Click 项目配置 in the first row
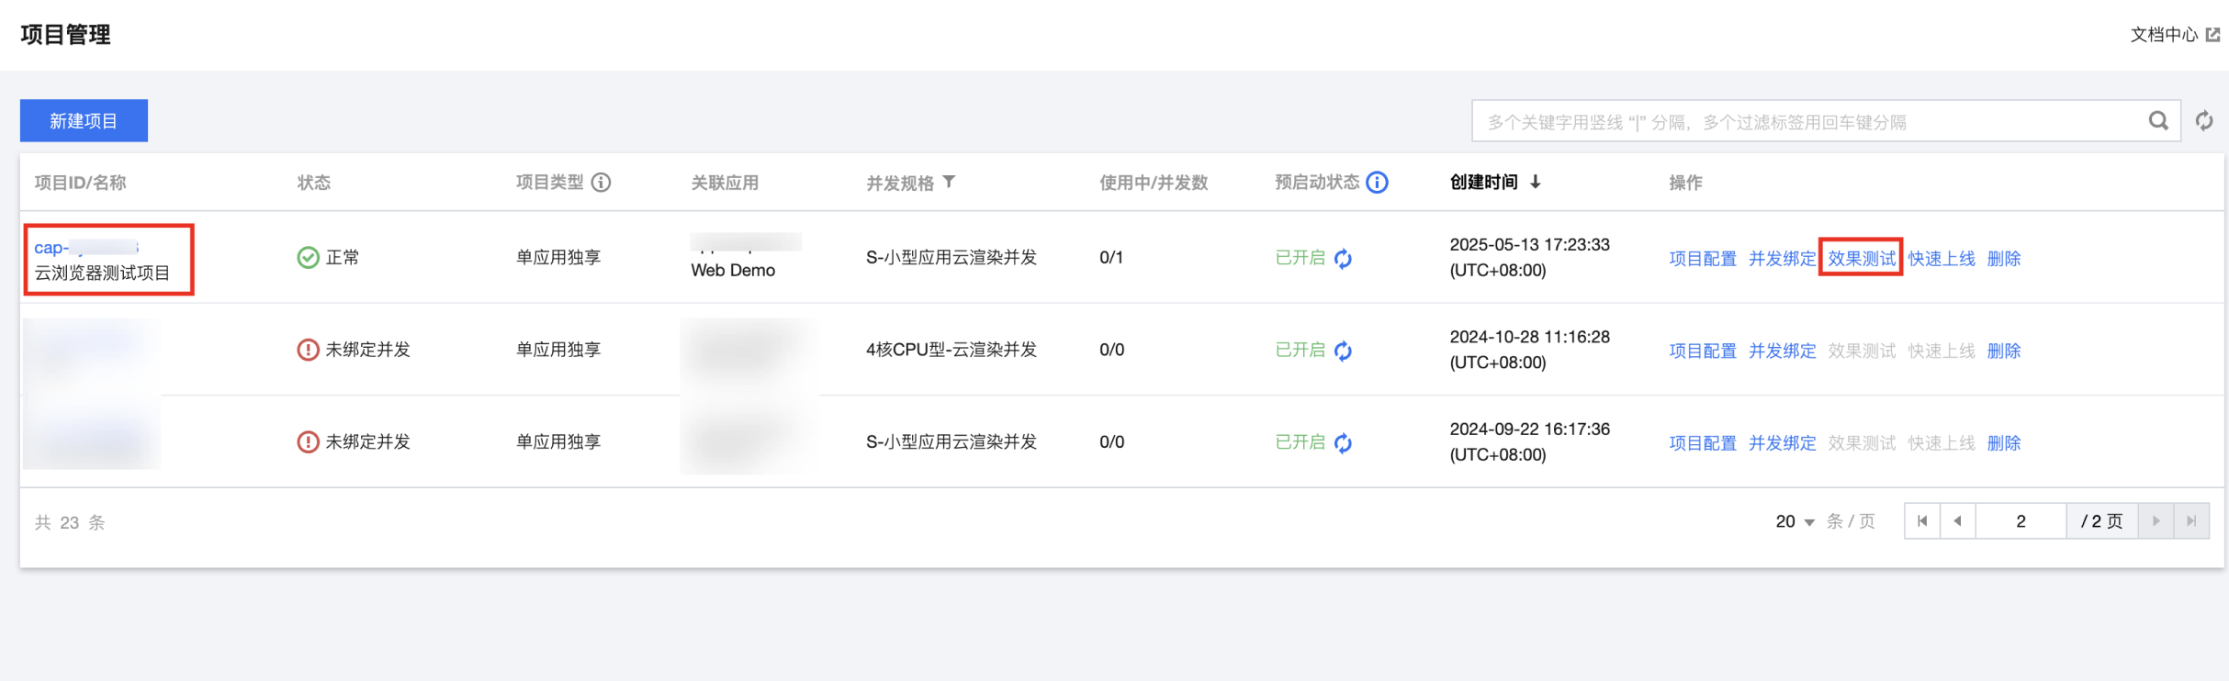Viewport: 2229px width, 681px height. point(1702,259)
